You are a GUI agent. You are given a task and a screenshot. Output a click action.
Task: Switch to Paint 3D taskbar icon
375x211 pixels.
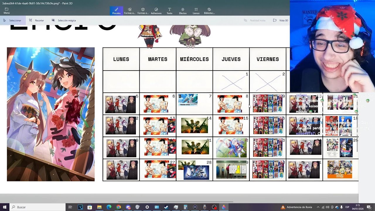point(224,207)
